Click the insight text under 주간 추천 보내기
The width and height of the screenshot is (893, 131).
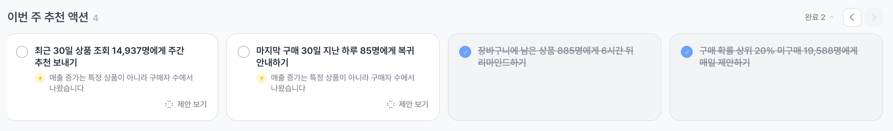point(121,83)
